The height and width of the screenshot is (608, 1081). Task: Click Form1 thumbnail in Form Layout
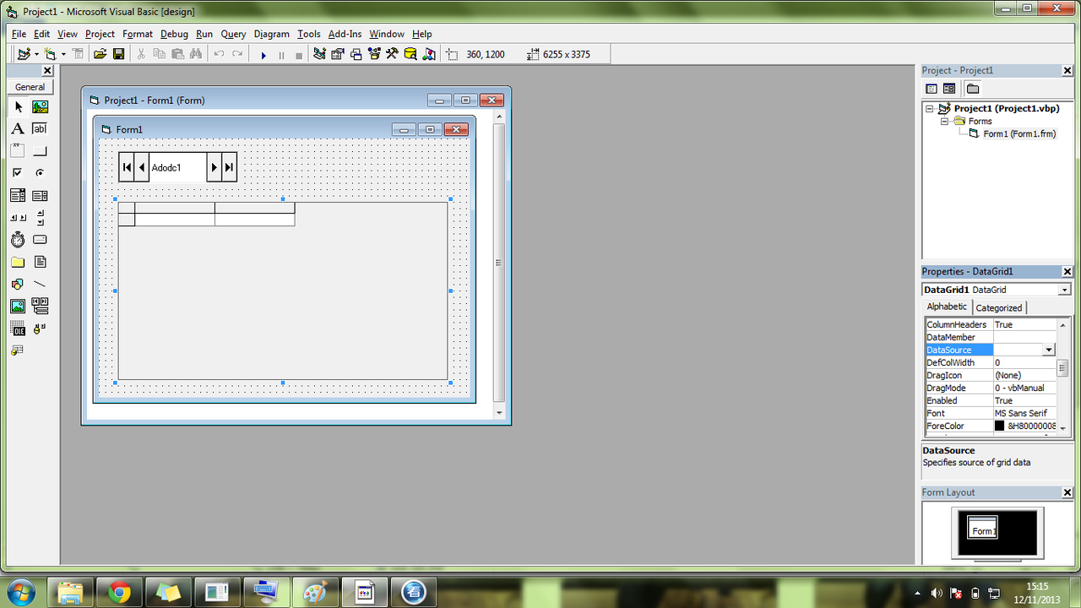982,526
